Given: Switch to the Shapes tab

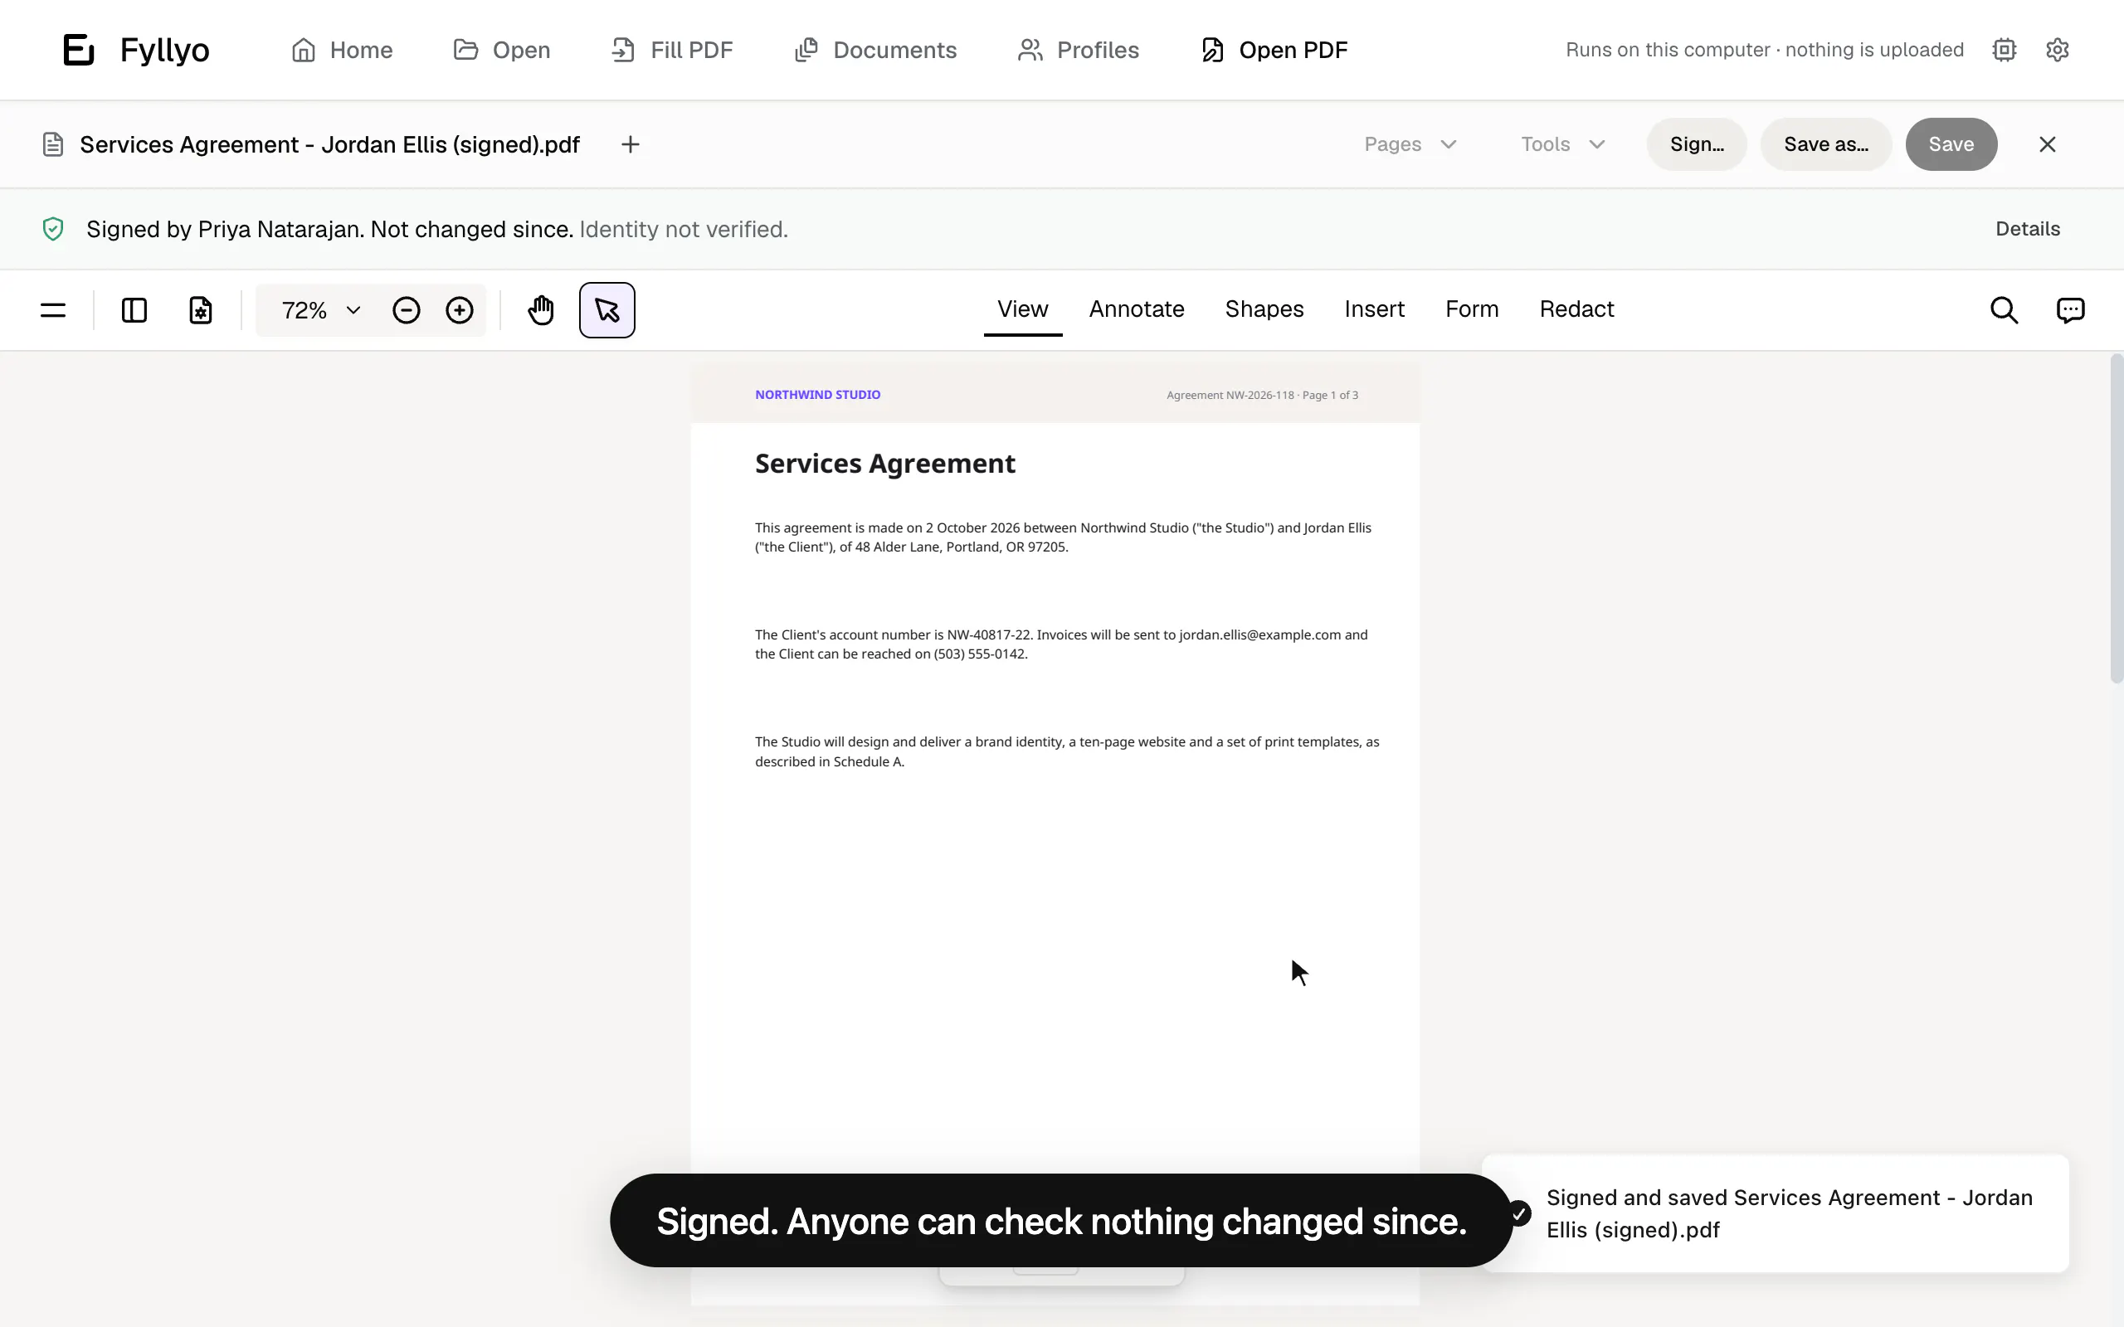Looking at the screenshot, I should 1264,309.
